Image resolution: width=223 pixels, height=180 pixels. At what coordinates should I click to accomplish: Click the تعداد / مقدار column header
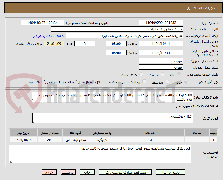click(50, 133)
